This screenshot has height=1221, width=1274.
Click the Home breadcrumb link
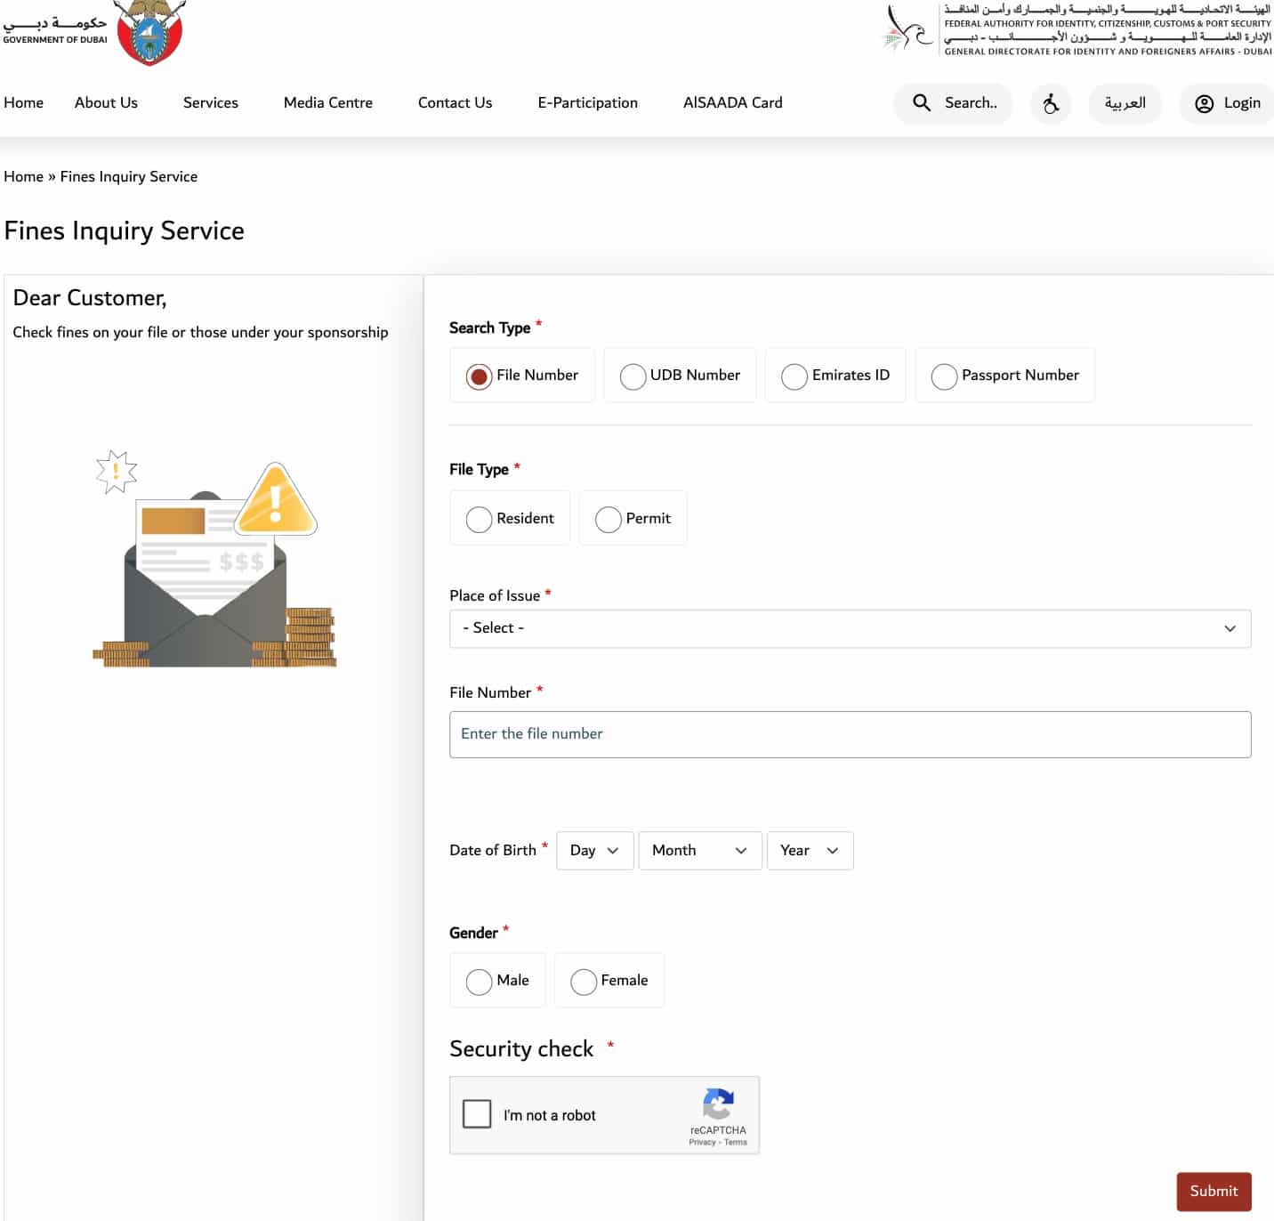point(23,176)
